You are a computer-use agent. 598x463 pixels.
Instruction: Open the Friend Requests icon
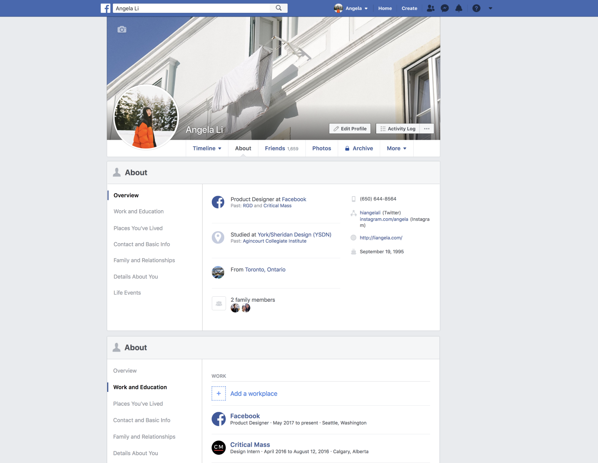(x=431, y=8)
